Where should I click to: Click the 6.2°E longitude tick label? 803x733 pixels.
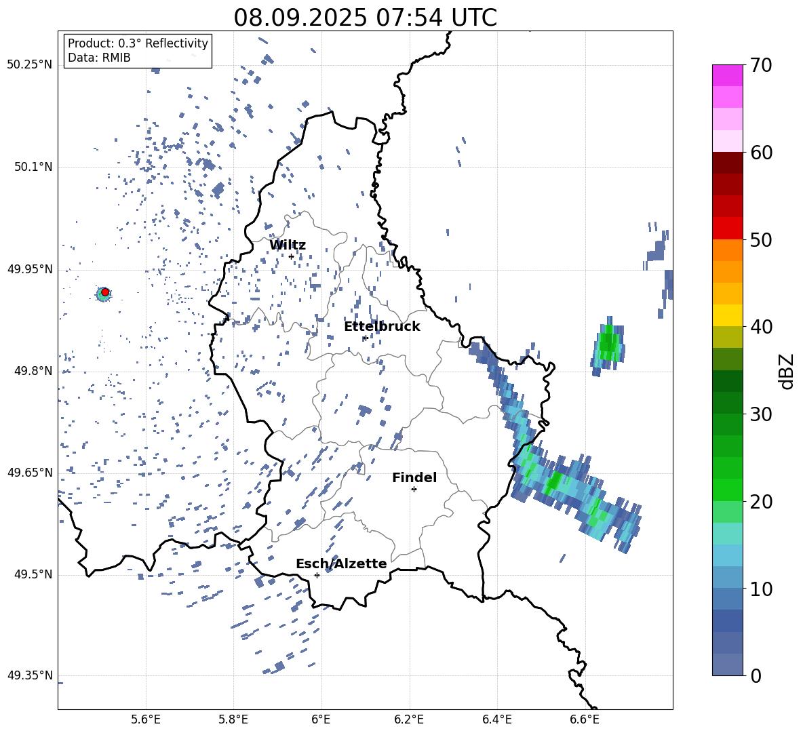pyautogui.click(x=409, y=719)
